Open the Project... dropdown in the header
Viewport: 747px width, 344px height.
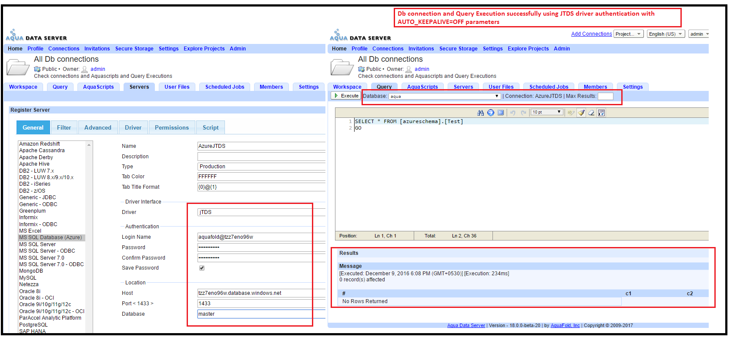tap(629, 34)
